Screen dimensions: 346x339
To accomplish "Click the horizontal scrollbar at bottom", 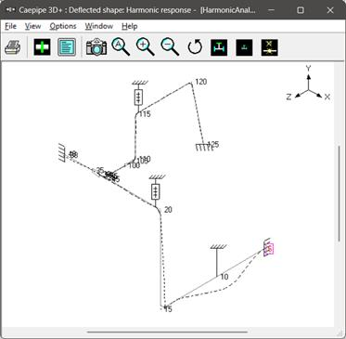I will click(167, 332).
